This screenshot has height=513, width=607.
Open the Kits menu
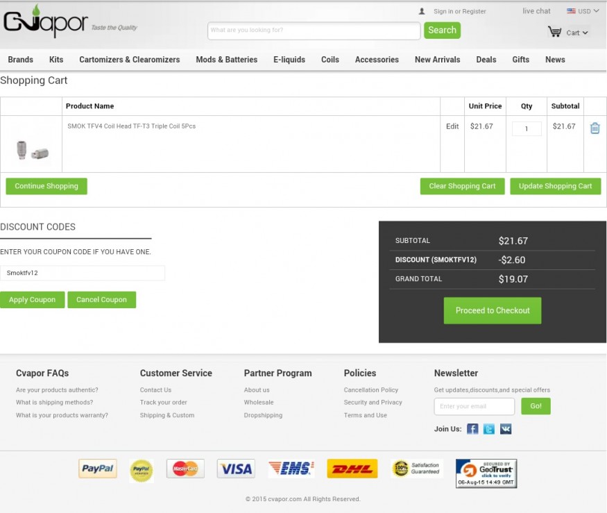56,60
